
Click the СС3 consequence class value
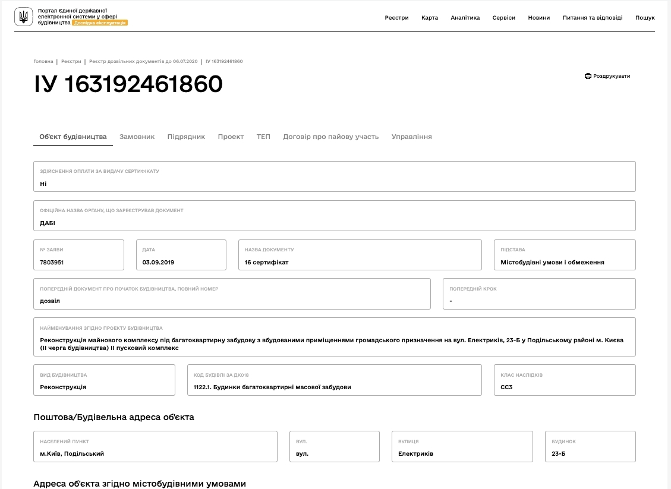point(506,387)
